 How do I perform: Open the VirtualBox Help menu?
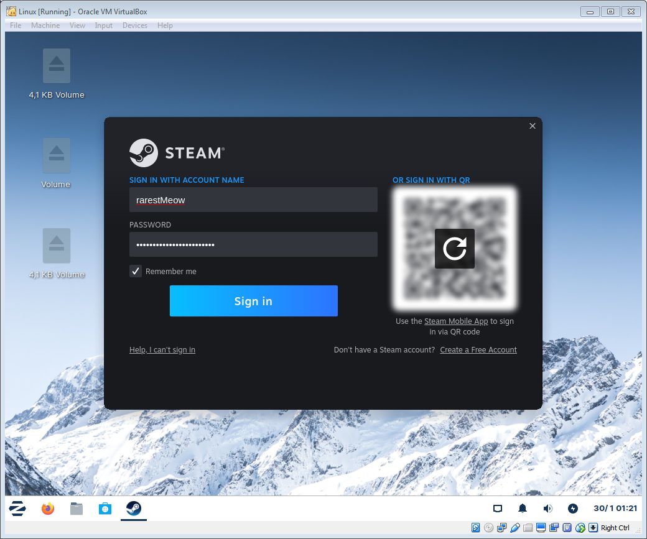click(x=165, y=25)
